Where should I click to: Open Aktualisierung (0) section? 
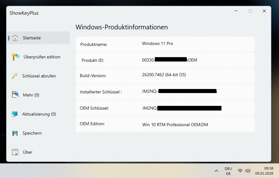pos(38,114)
